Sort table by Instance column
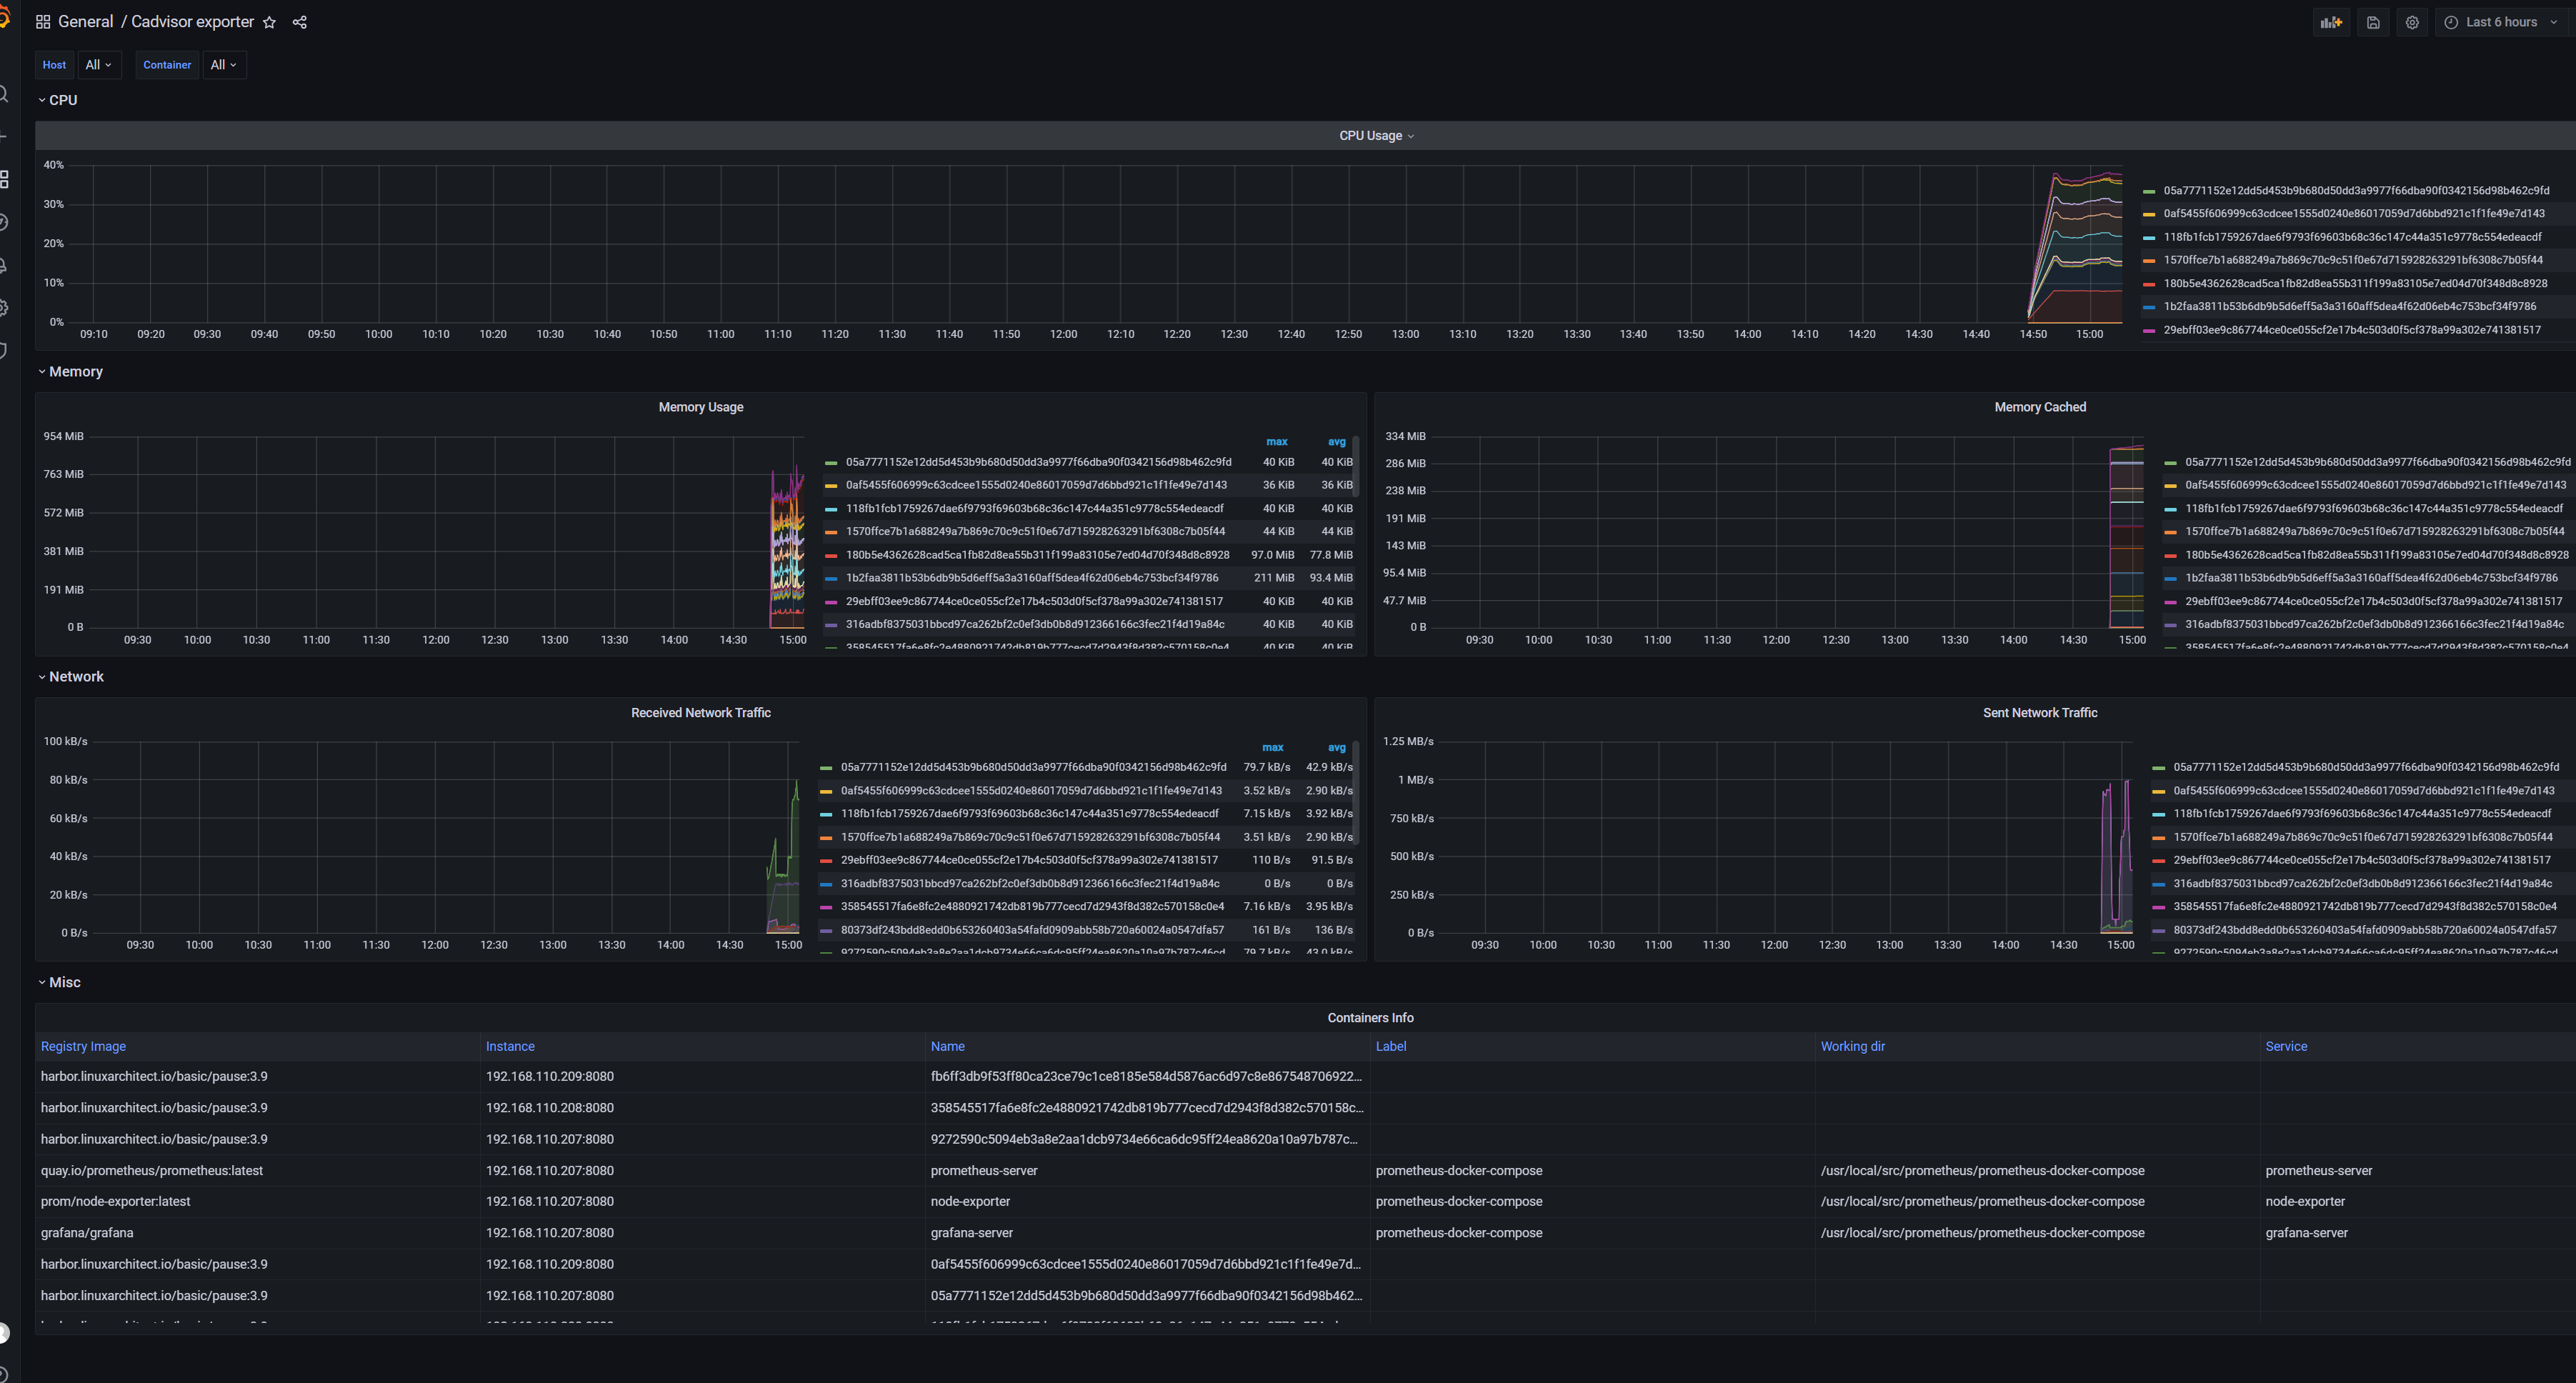Viewport: 2576px width, 1383px height. point(510,1046)
